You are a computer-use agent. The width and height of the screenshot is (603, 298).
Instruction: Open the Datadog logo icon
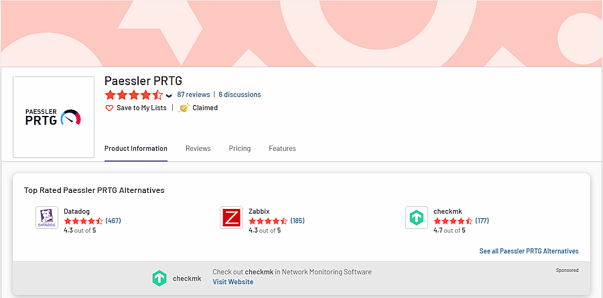pos(47,218)
